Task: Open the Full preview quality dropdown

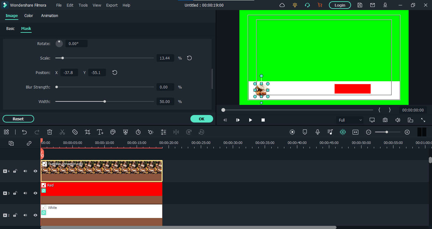Action: point(350,120)
